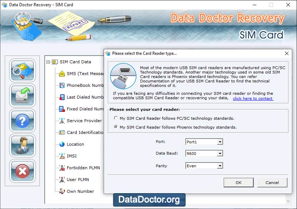Screen dimensions: 297x209
Task: Select PhoneBook Number tree item
Action: click(85, 85)
